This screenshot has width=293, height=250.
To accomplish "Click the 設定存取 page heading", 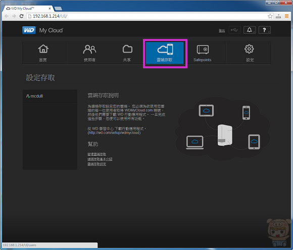I will click(x=40, y=77).
